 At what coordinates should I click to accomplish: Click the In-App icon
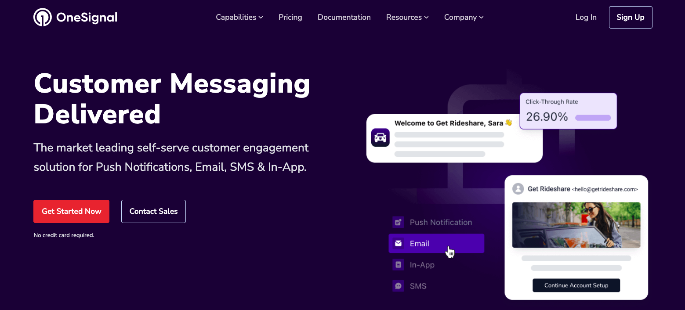(398, 265)
